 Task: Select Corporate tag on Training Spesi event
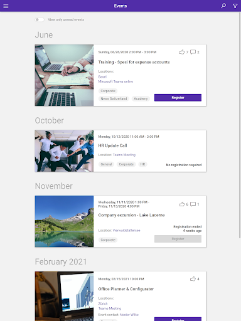click(108, 91)
